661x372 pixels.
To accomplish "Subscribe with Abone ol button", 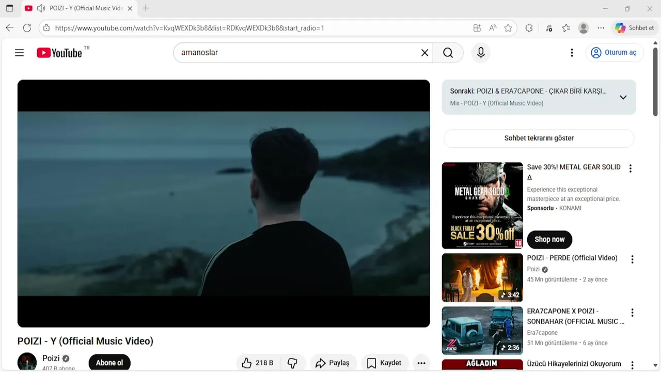I will pos(109,363).
